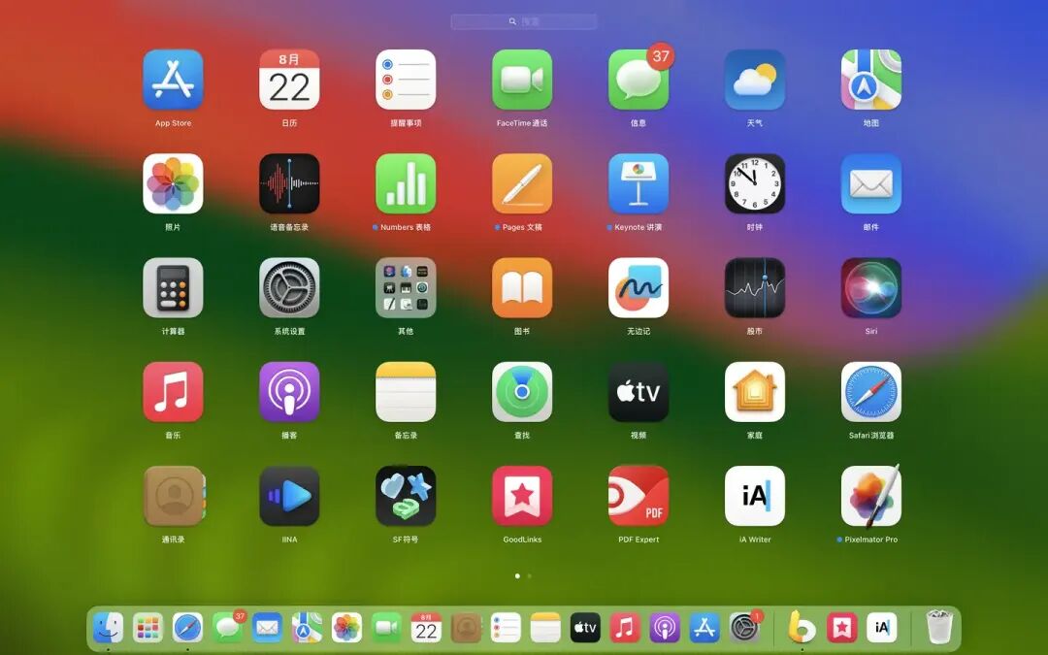This screenshot has height=655, width=1048.
Task: Open System Settings in the Dock
Action: [744, 628]
